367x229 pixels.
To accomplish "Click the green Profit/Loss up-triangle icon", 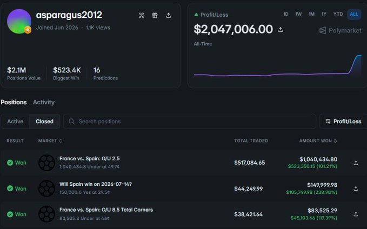I will click(x=196, y=15).
